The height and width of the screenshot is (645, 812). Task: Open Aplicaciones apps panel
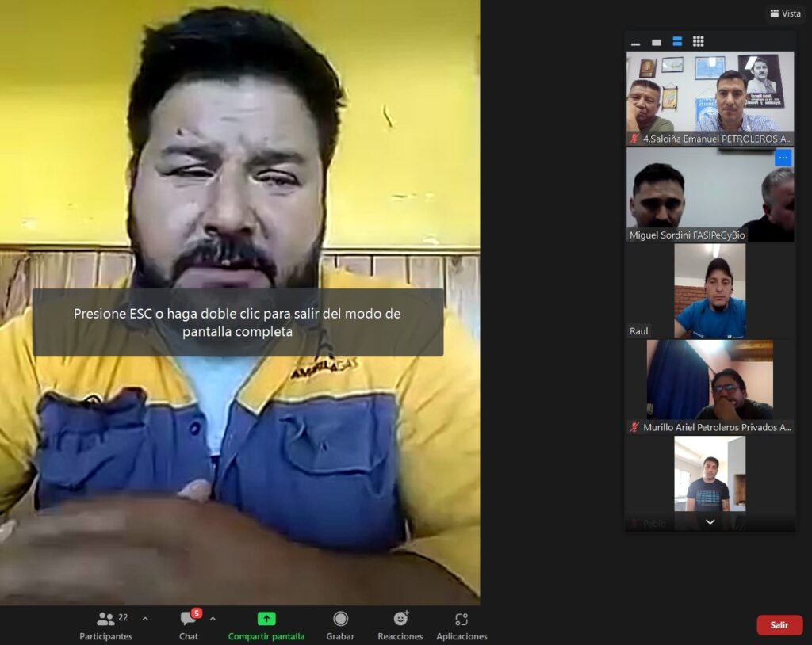(462, 624)
